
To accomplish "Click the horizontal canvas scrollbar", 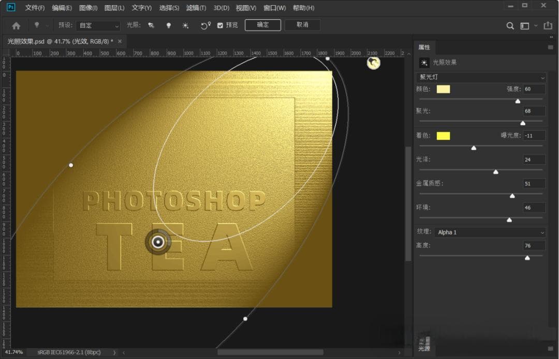I will tap(270, 352).
